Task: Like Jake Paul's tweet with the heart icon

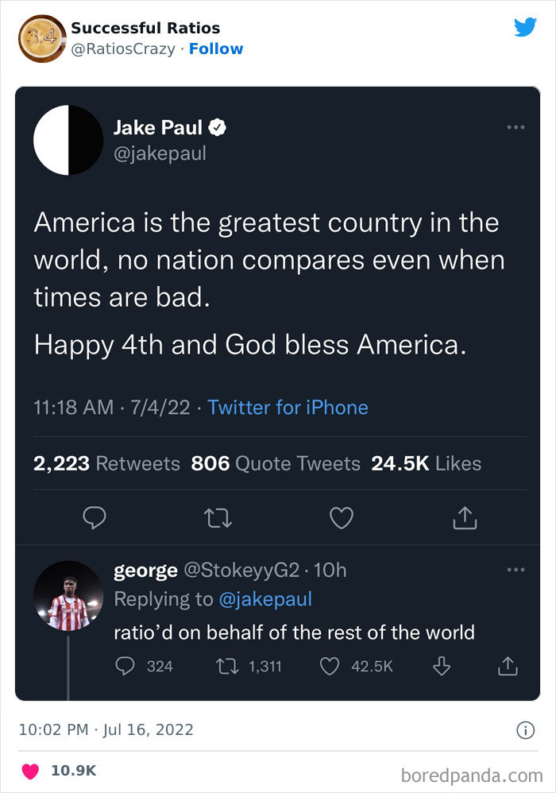Action: [341, 517]
